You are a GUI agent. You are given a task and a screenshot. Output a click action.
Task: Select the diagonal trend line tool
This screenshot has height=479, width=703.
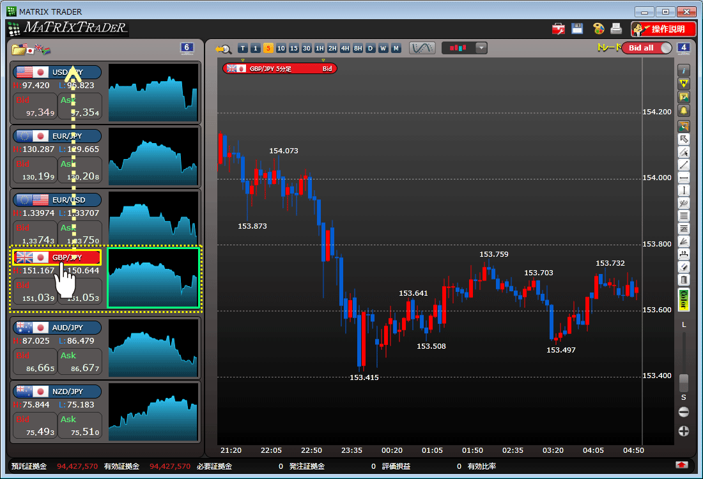[683, 165]
